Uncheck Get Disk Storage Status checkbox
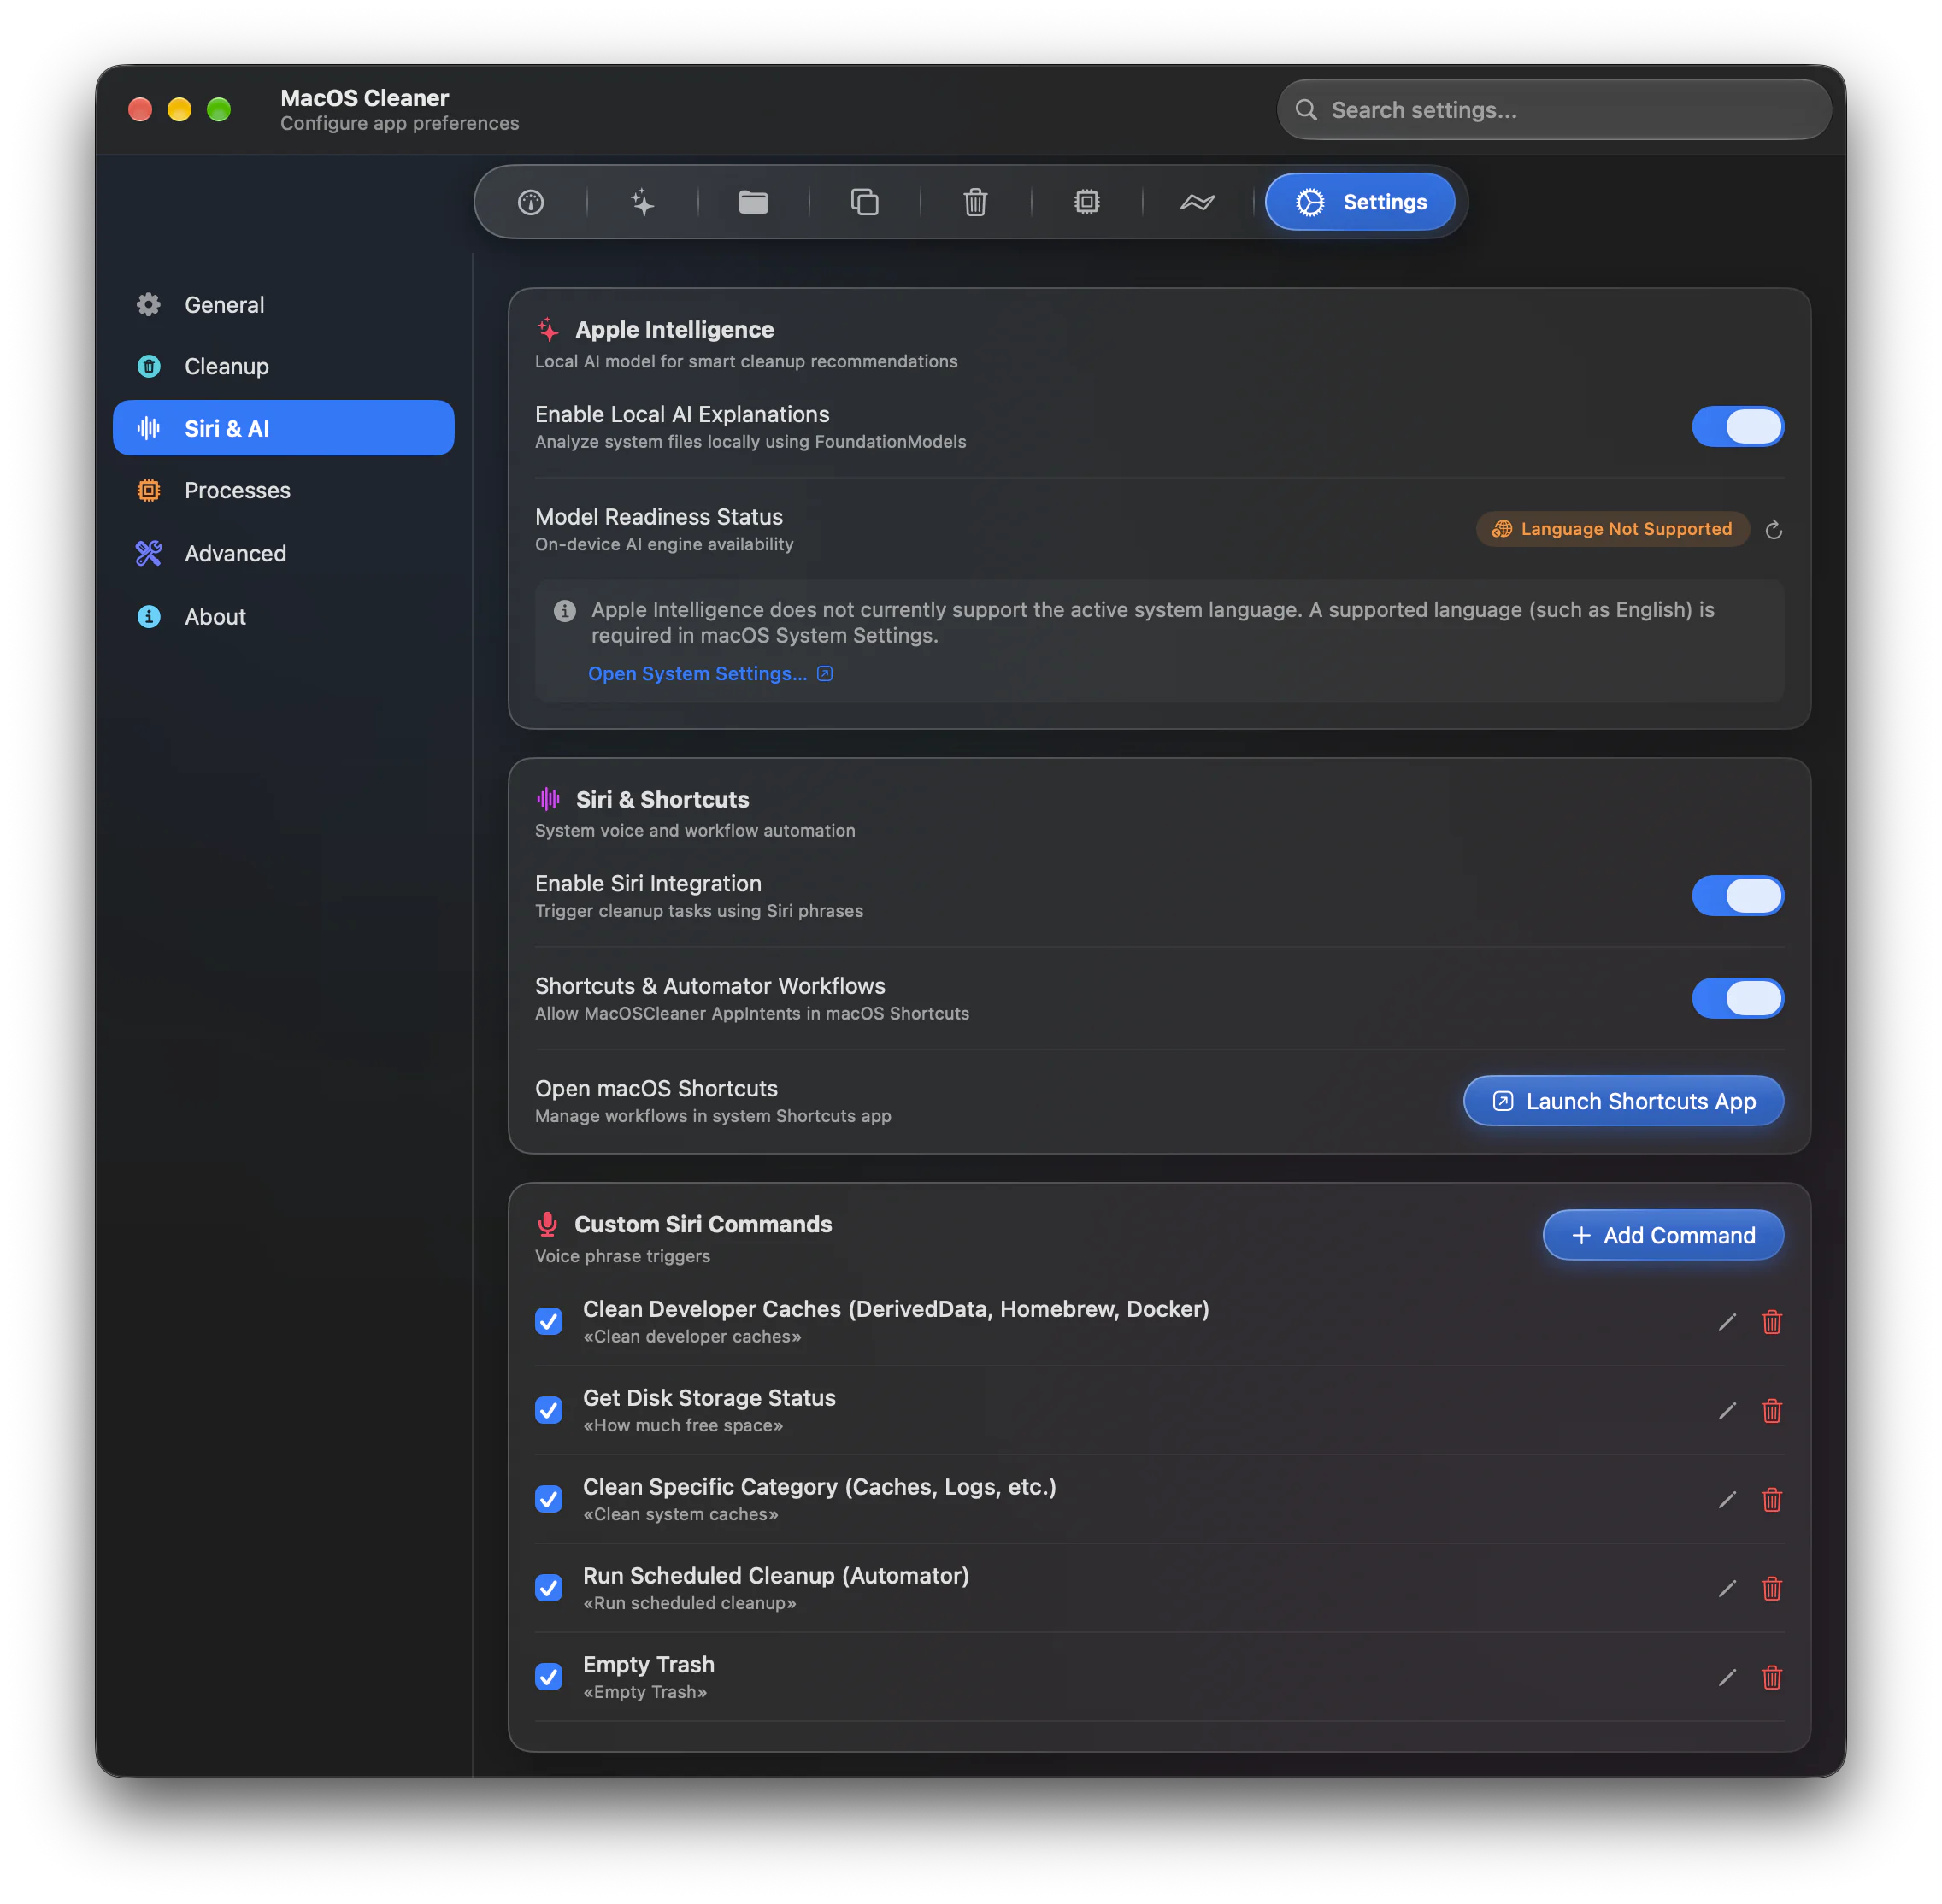The height and width of the screenshot is (1904, 1942). click(548, 1410)
